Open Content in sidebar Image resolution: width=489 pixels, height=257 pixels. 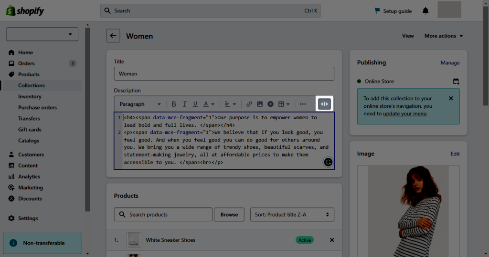tap(28, 166)
